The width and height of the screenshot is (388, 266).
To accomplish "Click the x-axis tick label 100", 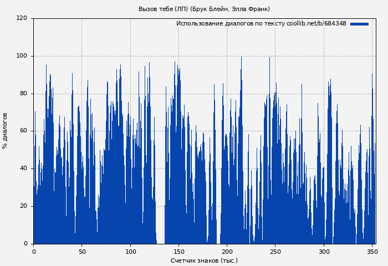I will (x=130, y=252).
